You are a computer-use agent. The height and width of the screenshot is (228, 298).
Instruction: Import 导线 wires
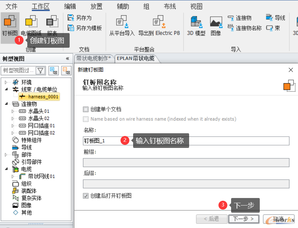[x=275, y=18]
